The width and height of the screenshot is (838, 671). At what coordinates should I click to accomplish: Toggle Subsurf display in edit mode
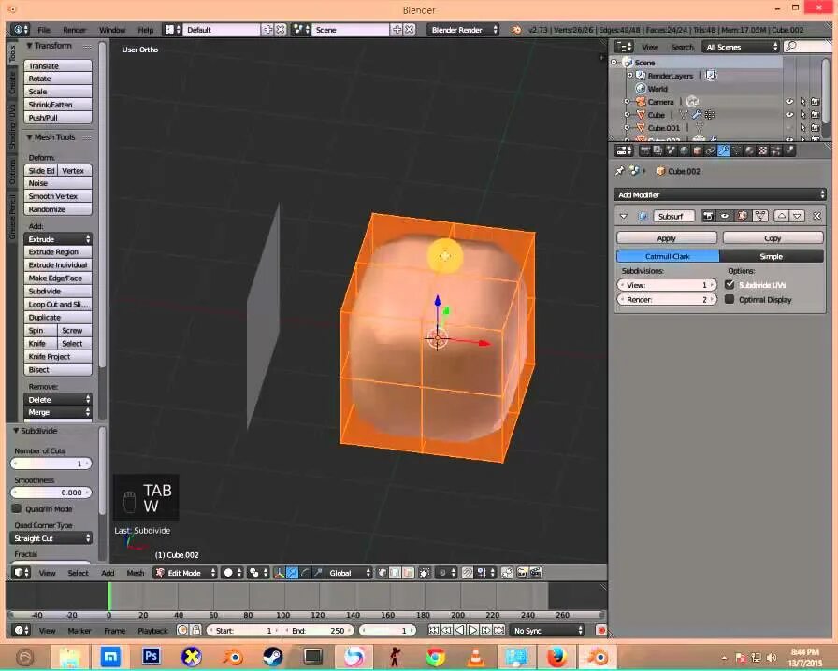pos(743,216)
